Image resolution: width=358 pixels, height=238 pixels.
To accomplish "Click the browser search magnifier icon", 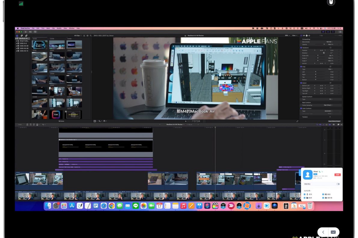I will (90, 35).
